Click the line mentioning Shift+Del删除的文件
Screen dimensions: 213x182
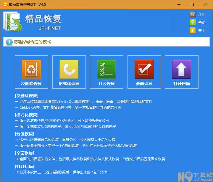(83, 102)
